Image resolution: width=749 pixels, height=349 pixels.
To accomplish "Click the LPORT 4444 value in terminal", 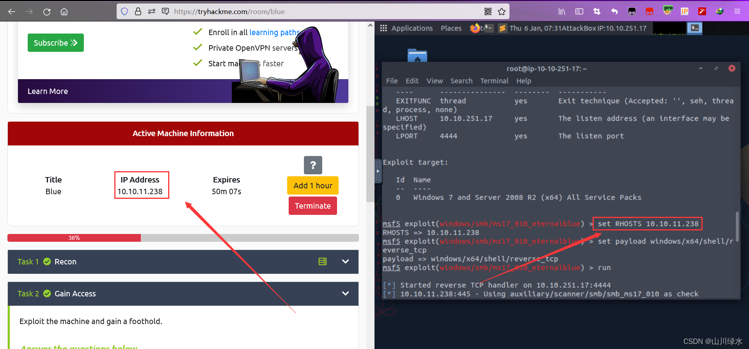I will tap(449, 136).
